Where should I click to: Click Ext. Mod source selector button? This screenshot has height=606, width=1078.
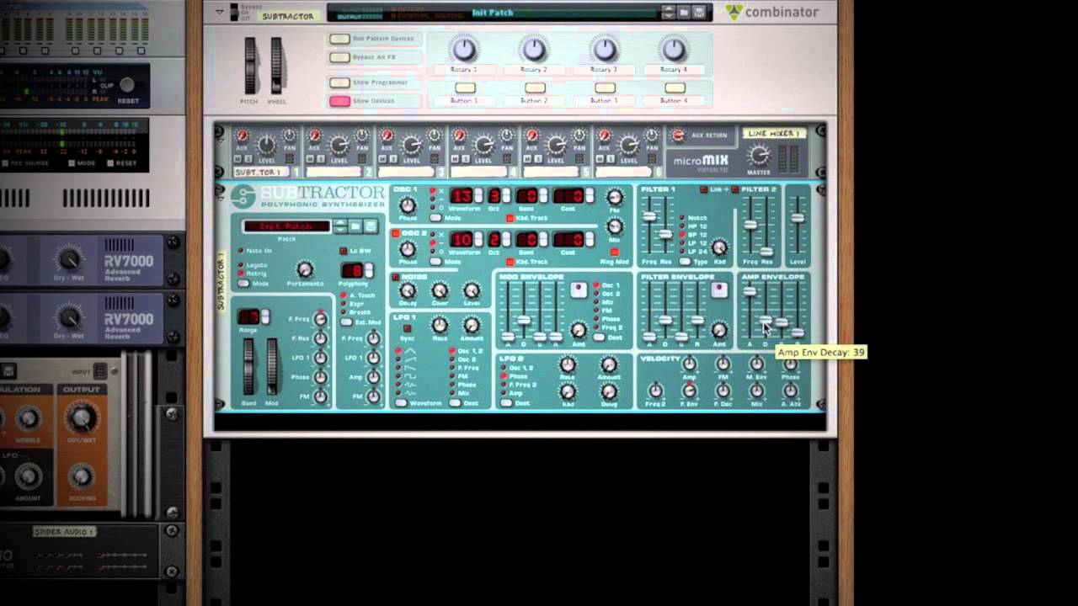[346, 322]
